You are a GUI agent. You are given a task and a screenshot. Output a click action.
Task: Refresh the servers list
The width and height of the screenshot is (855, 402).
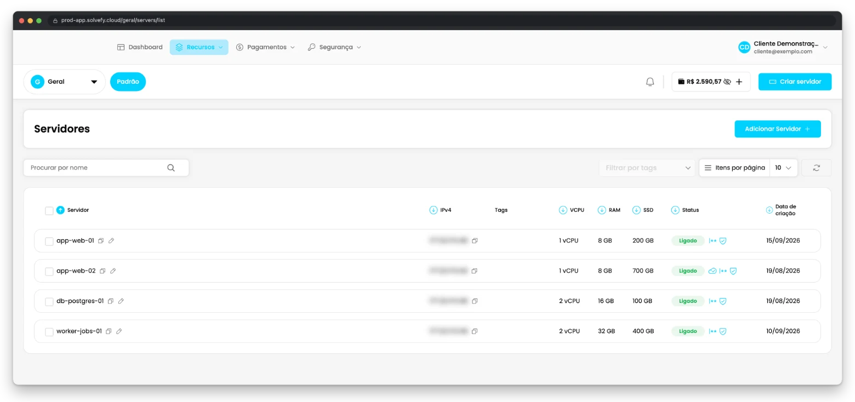(x=816, y=168)
